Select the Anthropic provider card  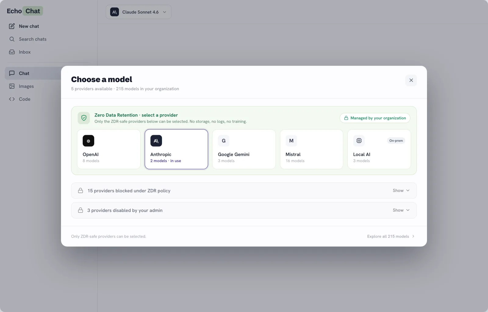coord(176,149)
